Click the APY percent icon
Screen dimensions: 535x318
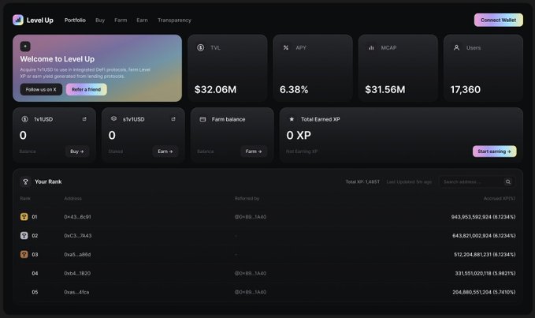click(x=286, y=47)
